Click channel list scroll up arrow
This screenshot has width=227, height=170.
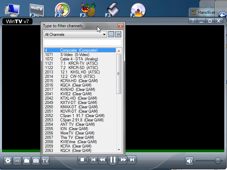(x=119, y=51)
